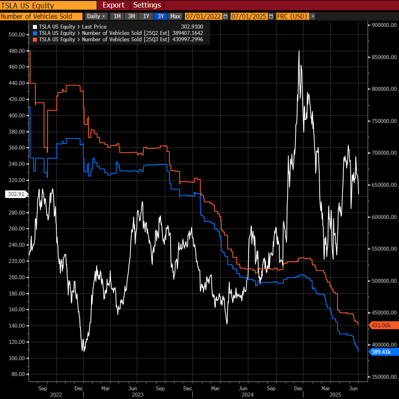This screenshot has height=399, width=399.
Task: Click the 400.00 left axis label
Action: pyautogui.click(x=17, y=115)
